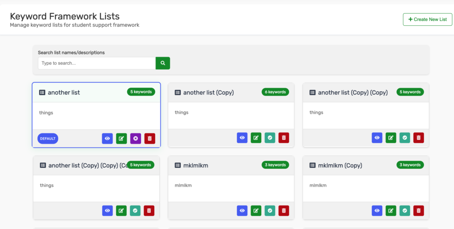View 'another list (Copy) (Copy)' keywords
Viewport: 454px width, 229px height.
tap(377, 138)
